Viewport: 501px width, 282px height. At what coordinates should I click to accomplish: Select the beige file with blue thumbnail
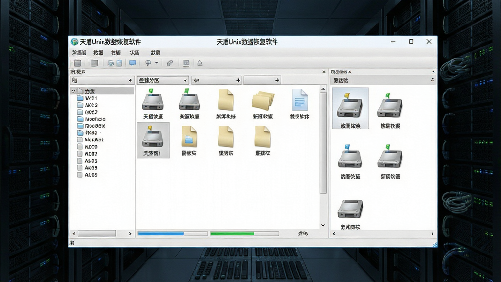(189, 137)
